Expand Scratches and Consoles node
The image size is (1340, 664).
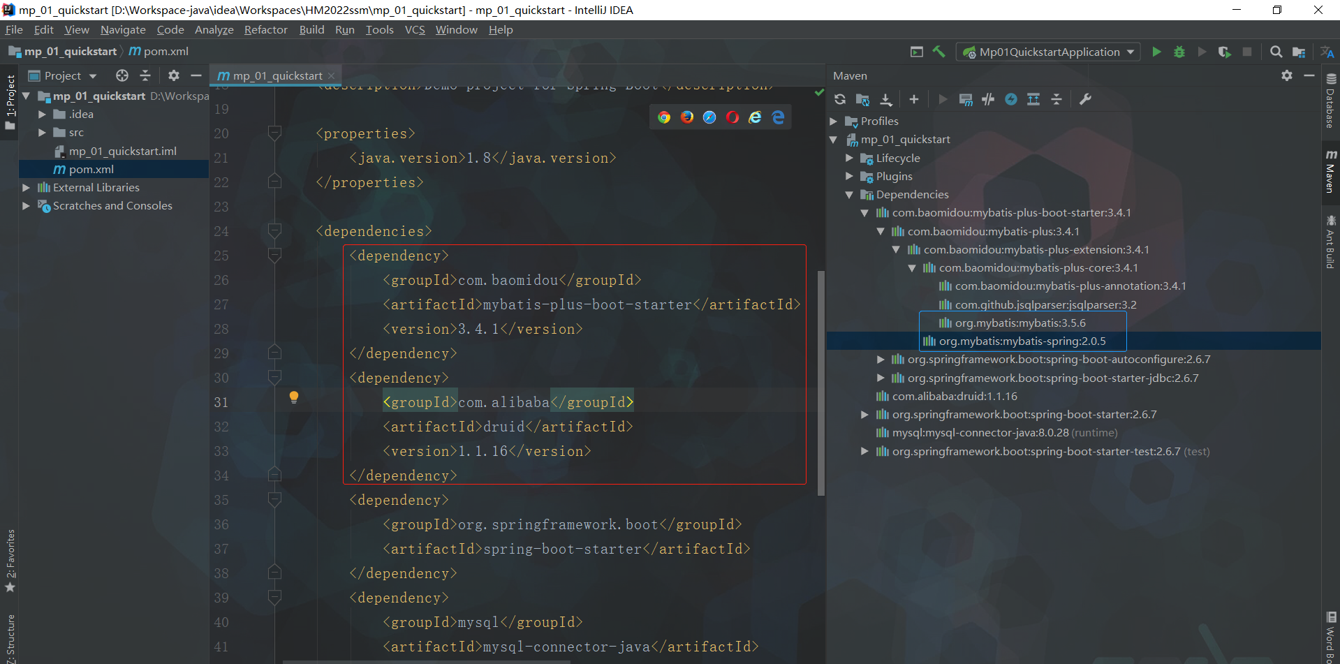[27, 206]
